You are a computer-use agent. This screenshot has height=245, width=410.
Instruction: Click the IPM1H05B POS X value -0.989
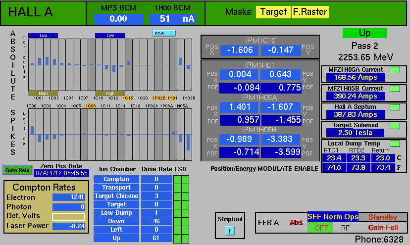point(239,139)
